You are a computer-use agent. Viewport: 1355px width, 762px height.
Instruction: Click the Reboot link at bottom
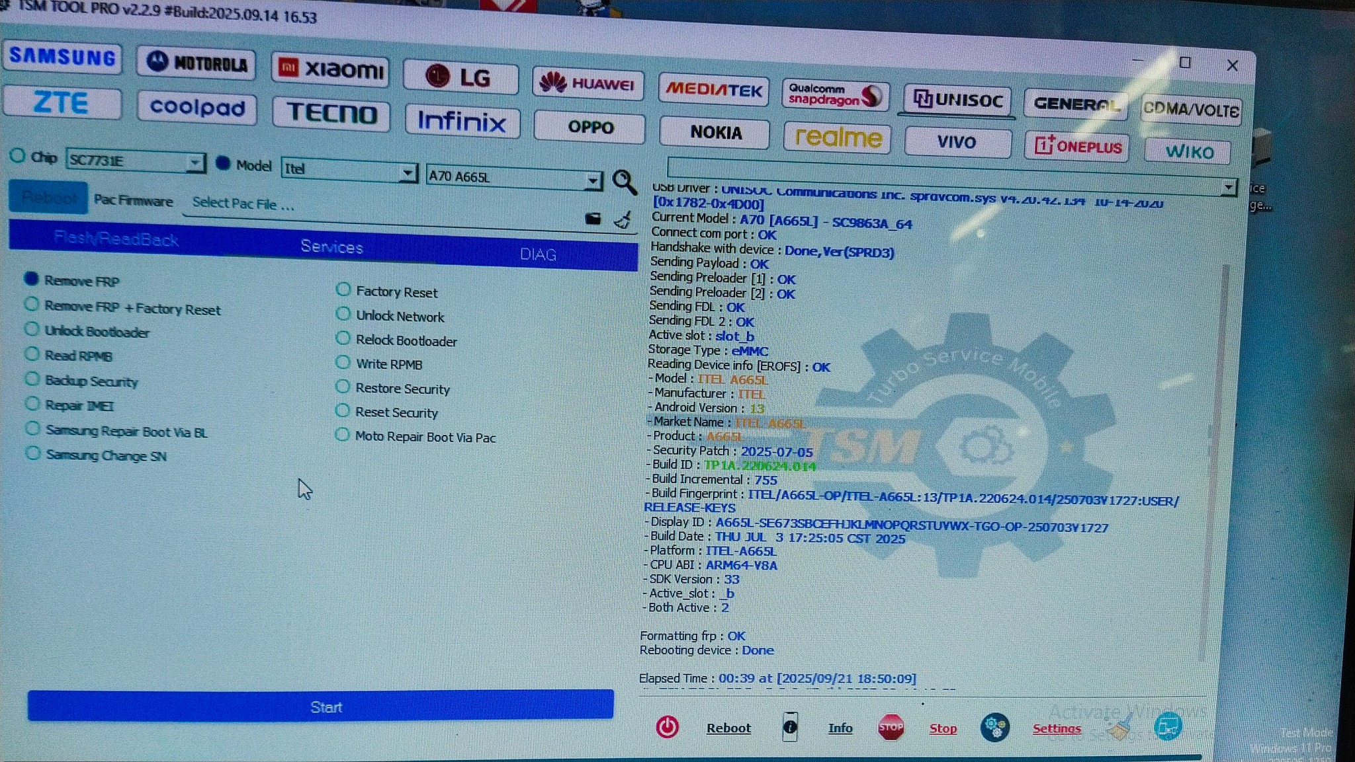point(728,728)
